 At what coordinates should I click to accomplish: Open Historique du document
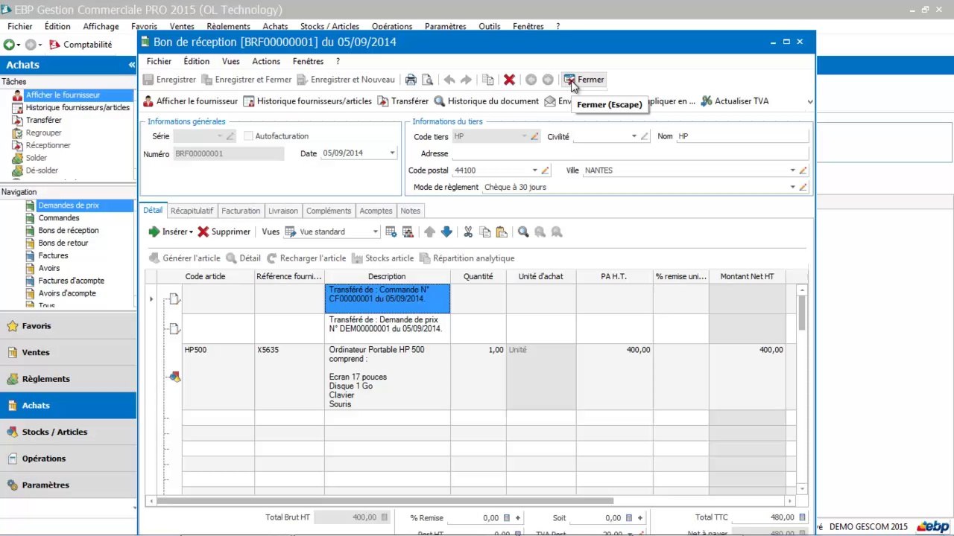click(x=486, y=101)
